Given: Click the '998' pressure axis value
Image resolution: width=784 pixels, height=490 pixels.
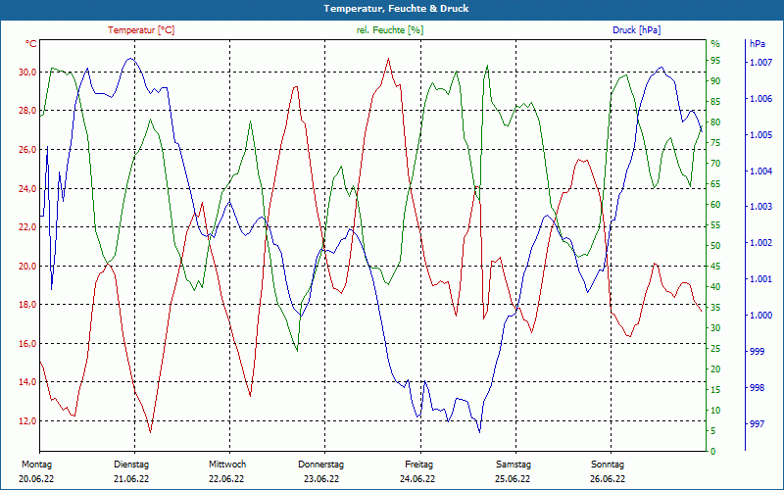Looking at the screenshot, I should [757, 387].
